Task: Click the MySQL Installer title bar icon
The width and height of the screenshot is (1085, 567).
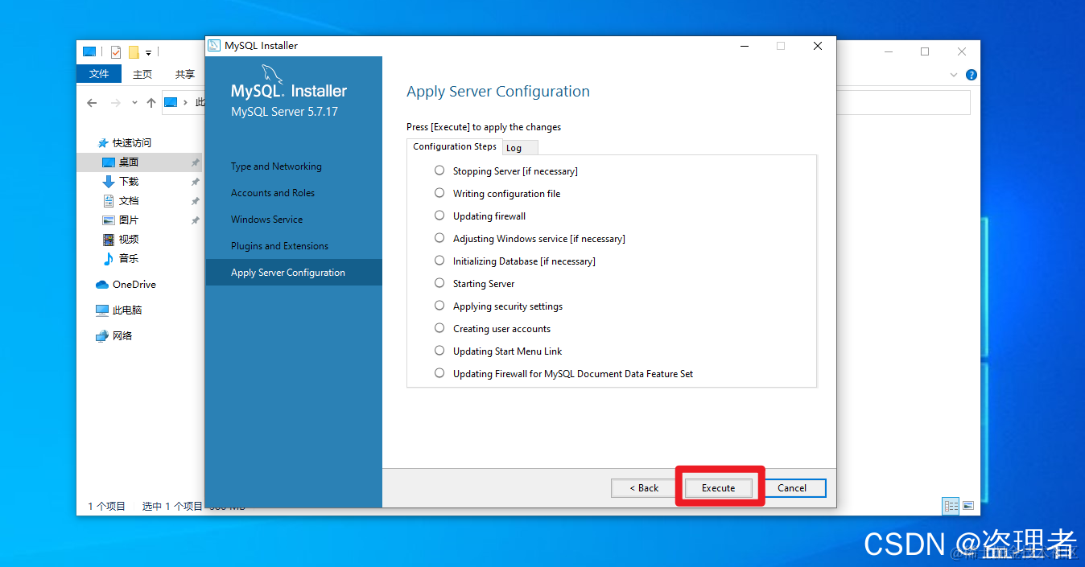Action: pos(214,46)
